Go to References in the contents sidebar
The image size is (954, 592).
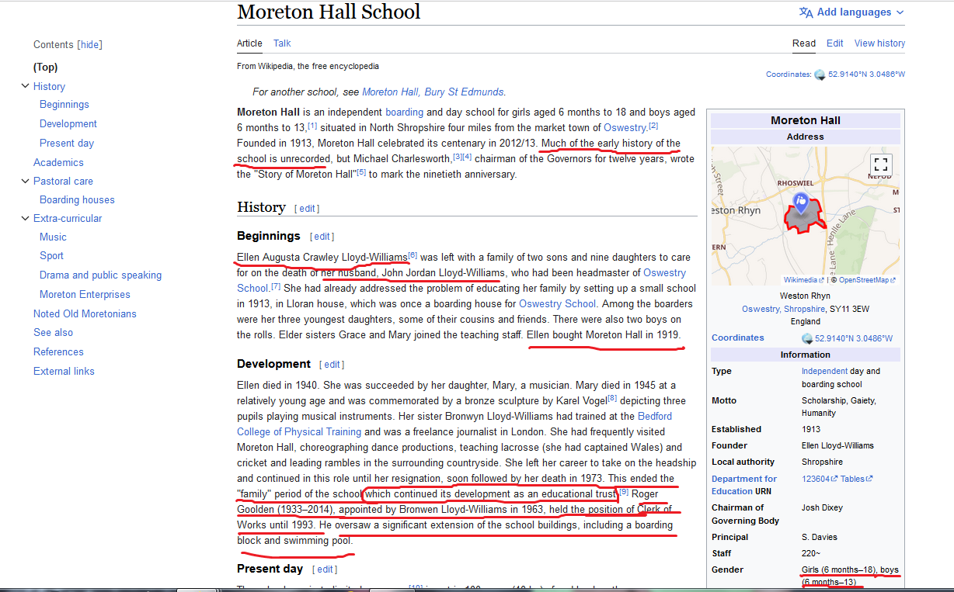pos(58,352)
